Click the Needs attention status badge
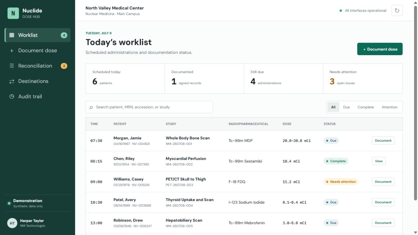Image resolution: width=418 pixels, height=235 pixels. (x=341, y=182)
